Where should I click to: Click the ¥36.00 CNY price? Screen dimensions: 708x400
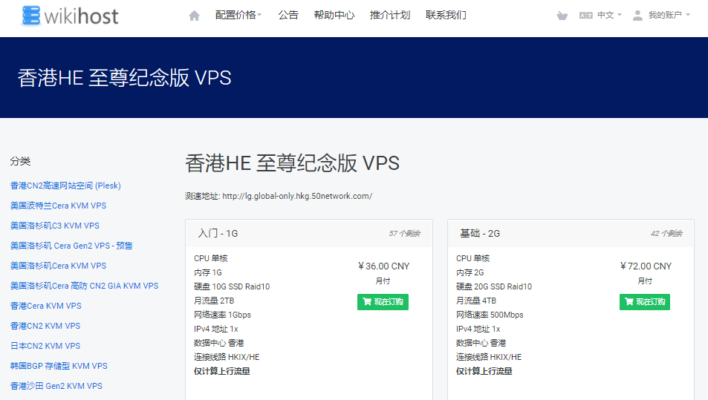point(384,266)
